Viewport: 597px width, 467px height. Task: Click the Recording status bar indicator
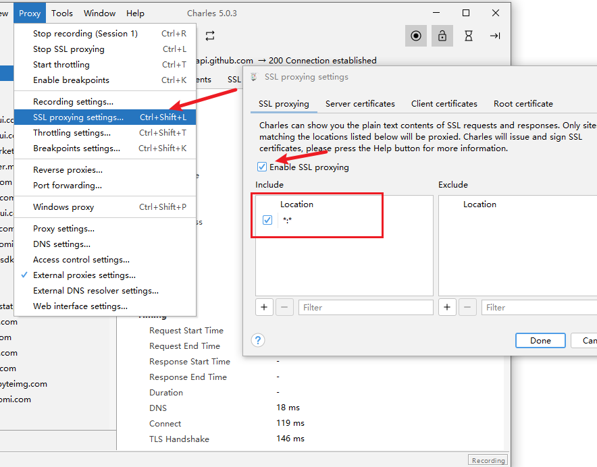[488, 460]
